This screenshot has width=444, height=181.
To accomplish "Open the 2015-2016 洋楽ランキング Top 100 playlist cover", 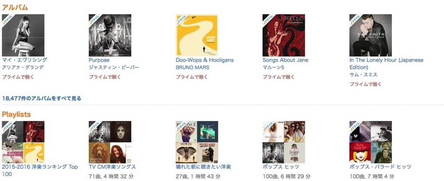I will [23, 142].
